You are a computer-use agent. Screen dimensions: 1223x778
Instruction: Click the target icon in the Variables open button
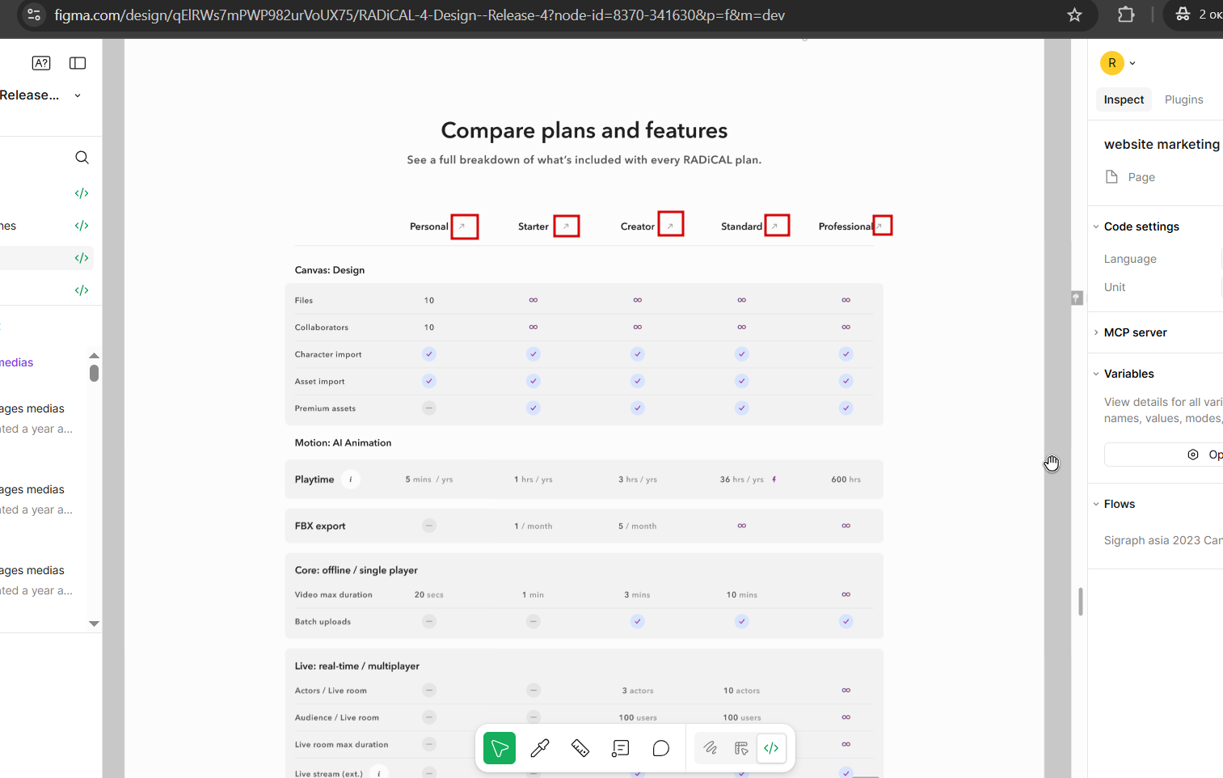1193,455
